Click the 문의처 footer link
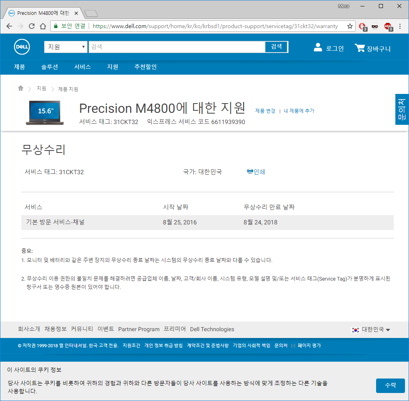This screenshot has height=401, width=409. 281,346
